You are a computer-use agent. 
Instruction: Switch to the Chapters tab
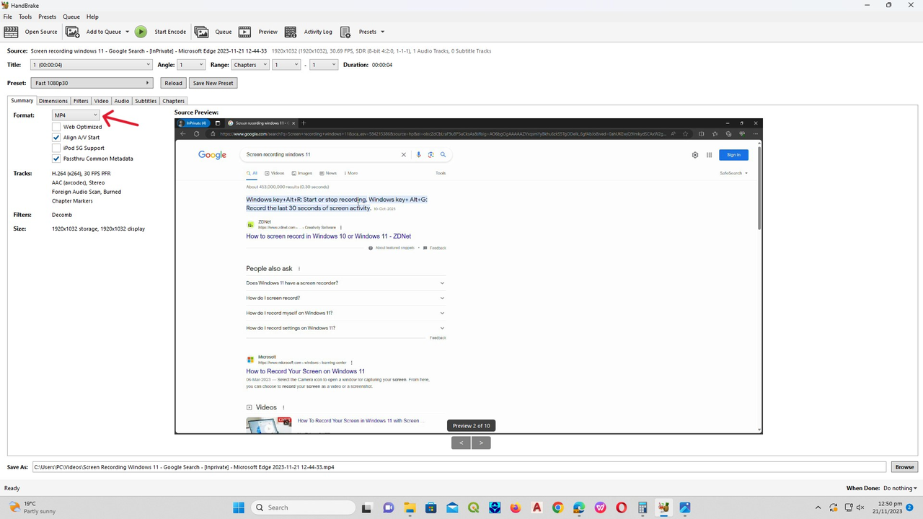[x=174, y=101]
